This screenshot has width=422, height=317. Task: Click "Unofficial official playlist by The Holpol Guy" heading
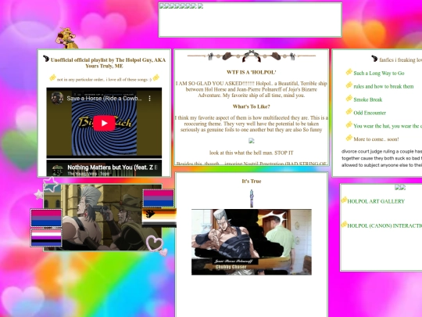pos(108,63)
